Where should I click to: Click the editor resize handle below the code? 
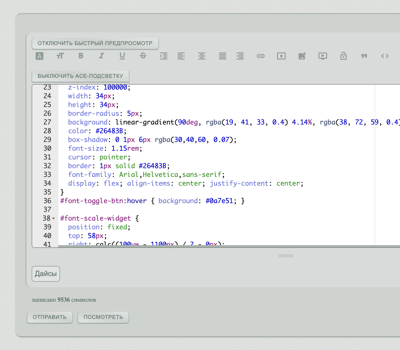(286, 256)
